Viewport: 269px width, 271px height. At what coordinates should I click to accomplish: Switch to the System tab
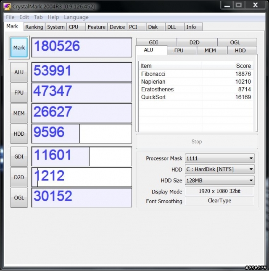(56, 27)
